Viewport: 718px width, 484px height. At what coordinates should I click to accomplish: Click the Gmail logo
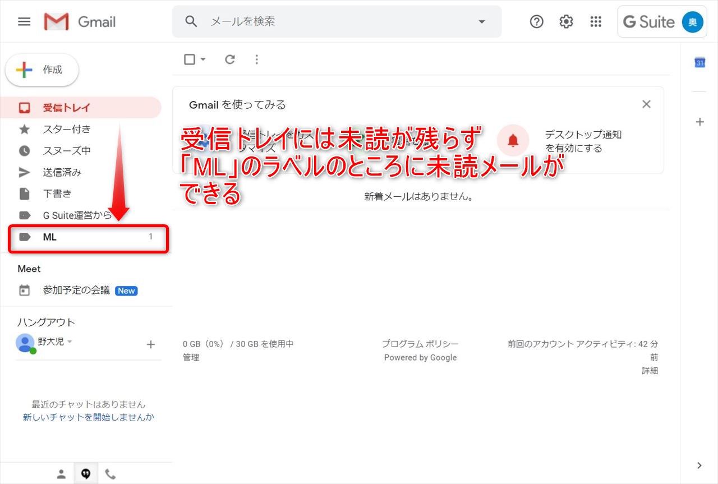(80, 22)
